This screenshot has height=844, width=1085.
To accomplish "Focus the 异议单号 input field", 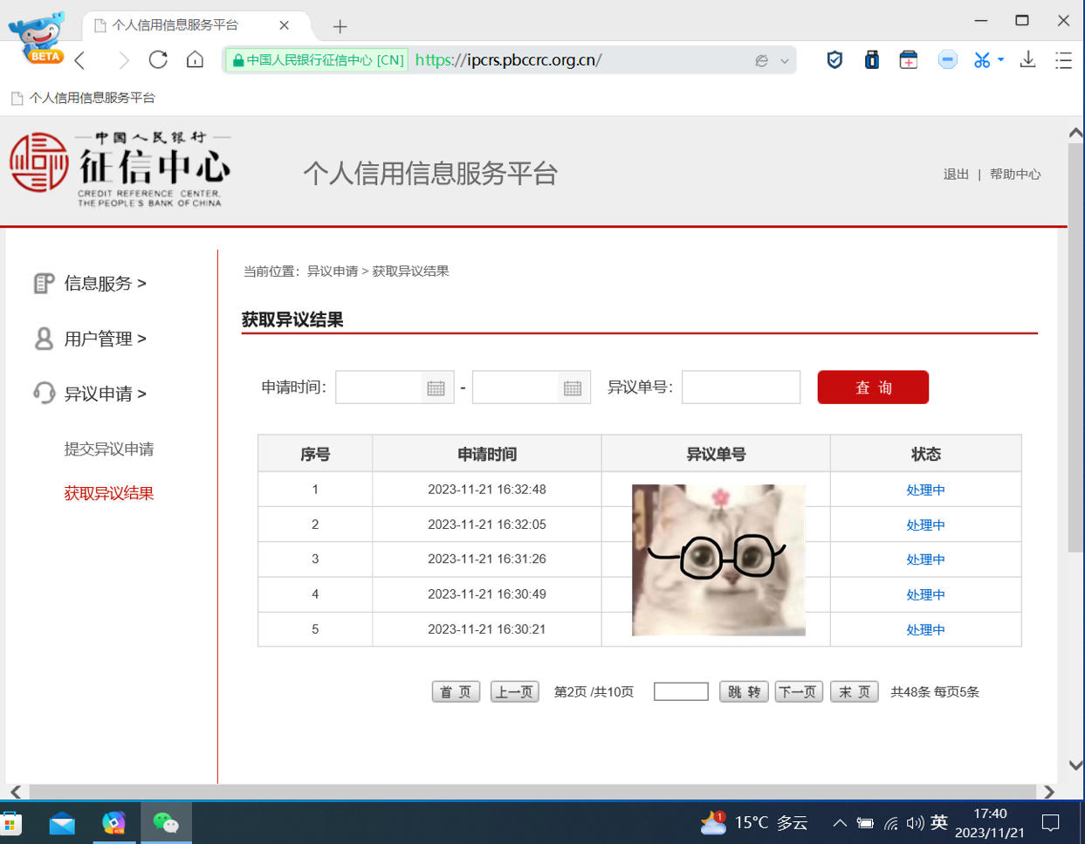I will (741, 388).
